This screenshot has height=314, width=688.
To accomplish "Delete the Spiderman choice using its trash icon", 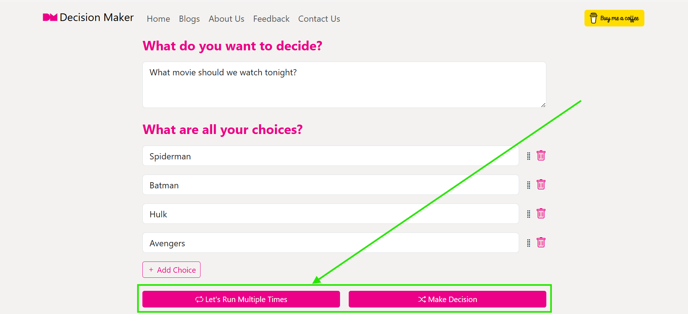I will [541, 156].
